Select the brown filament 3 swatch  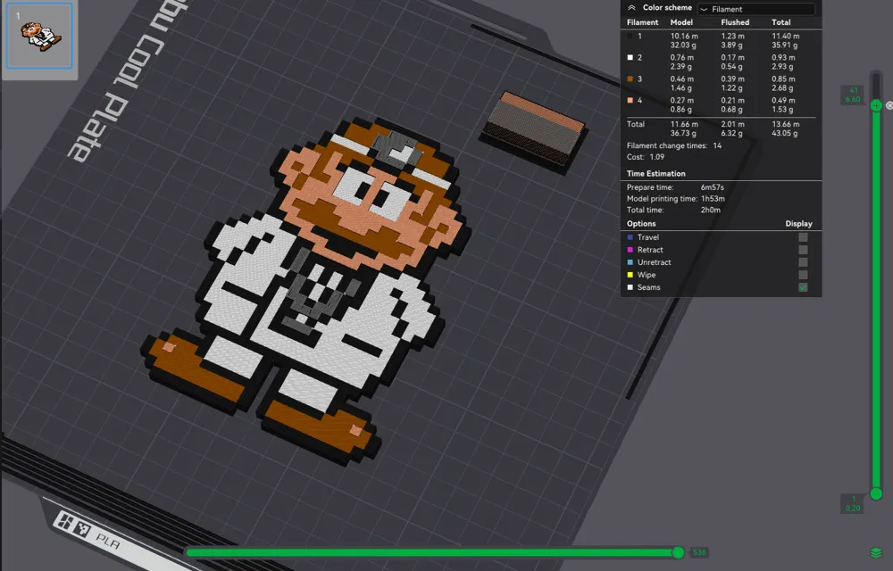[x=630, y=79]
